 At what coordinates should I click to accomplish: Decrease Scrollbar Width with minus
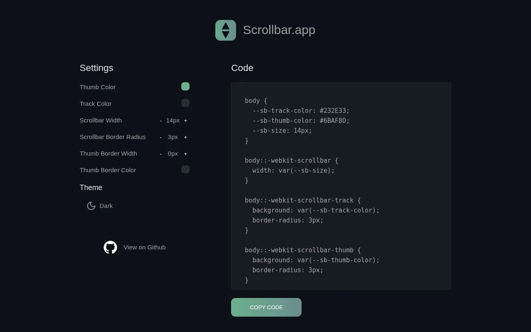click(161, 121)
